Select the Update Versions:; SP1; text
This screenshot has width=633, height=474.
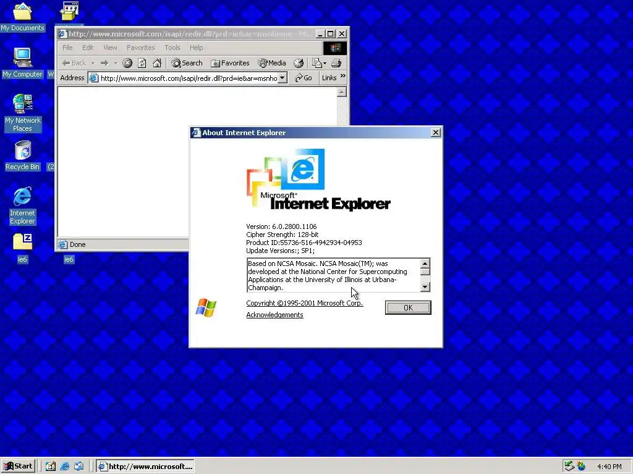pos(280,251)
